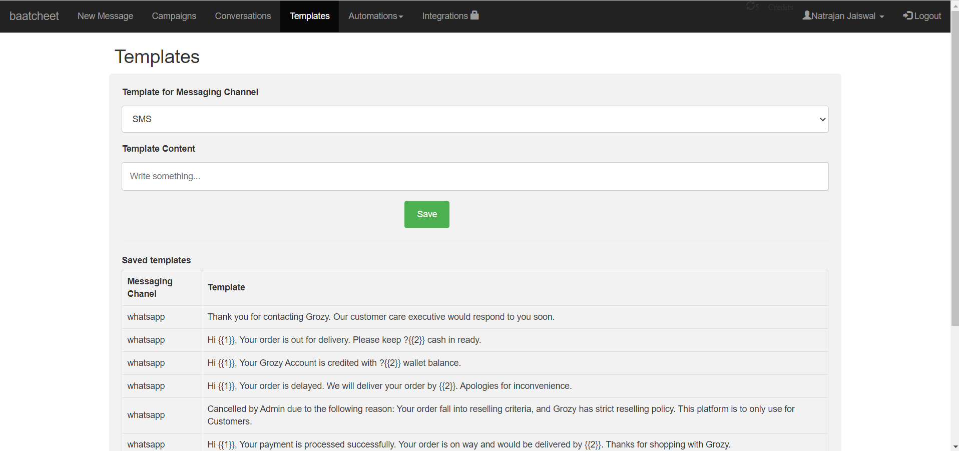Switch to the Conversations page
The height and width of the screenshot is (451, 959).
[x=243, y=16]
